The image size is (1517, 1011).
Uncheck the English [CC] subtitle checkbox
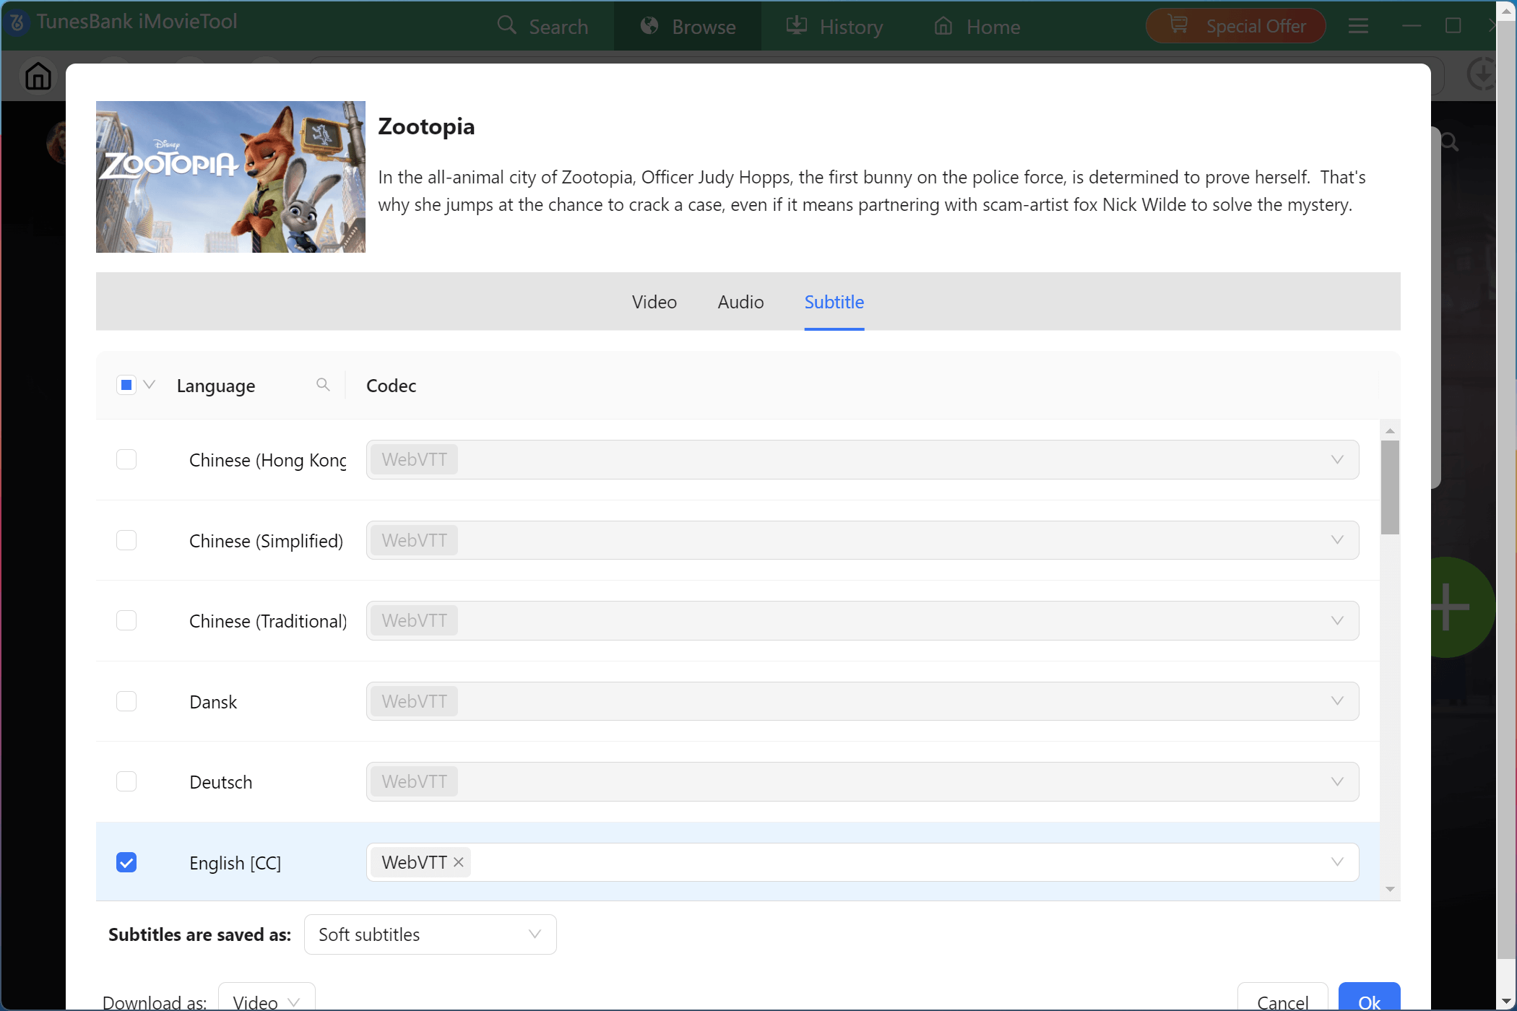(x=126, y=862)
